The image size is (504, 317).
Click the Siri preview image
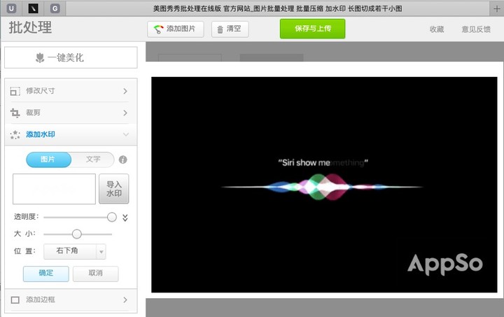tap(324, 185)
